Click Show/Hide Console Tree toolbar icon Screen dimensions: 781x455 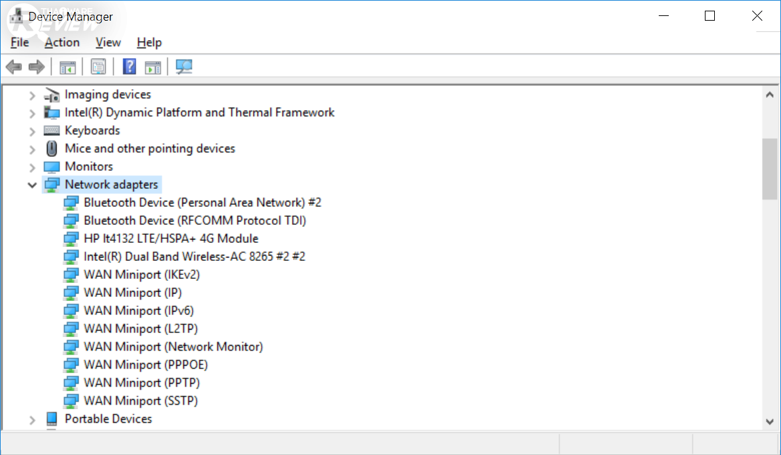tap(67, 67)
